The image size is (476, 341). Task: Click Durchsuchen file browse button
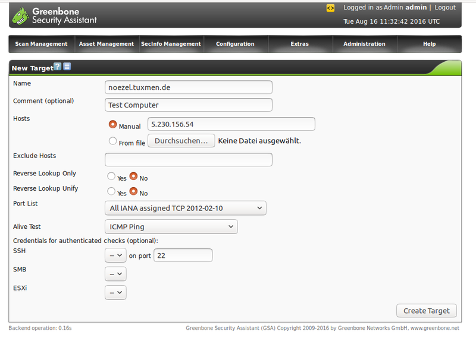[181, 141]
